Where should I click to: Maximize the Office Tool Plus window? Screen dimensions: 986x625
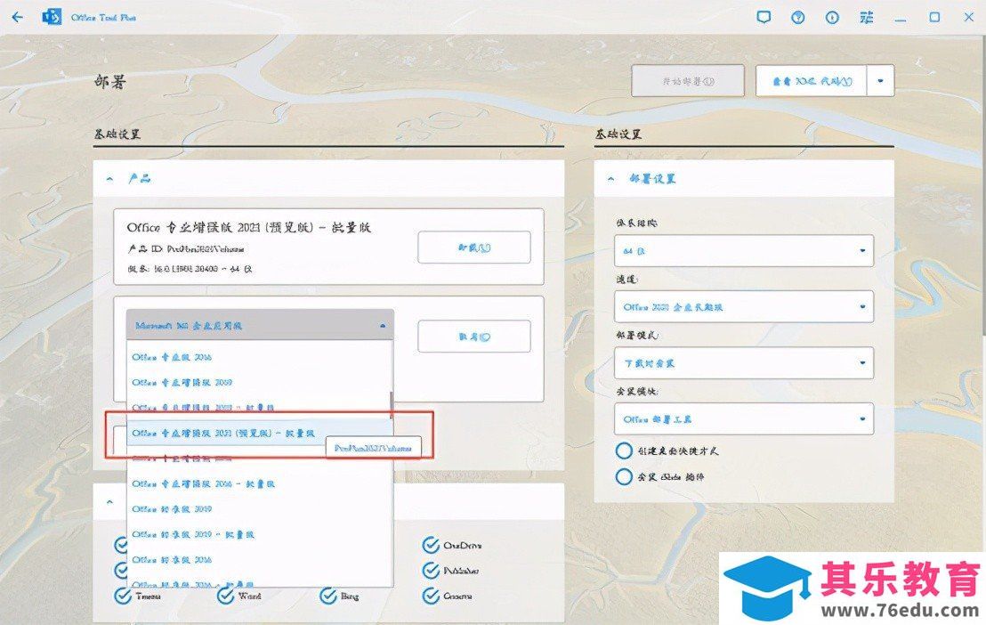pyautogui.click(x=934, y=17)
